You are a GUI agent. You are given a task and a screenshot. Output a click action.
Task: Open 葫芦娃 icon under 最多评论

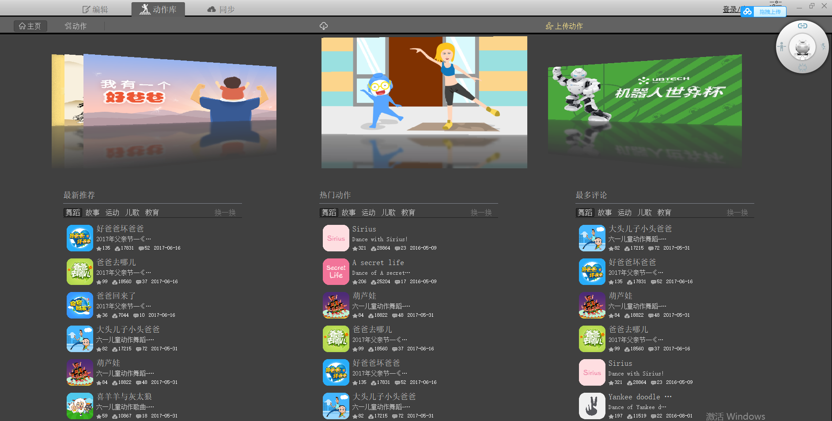point(592,305)
